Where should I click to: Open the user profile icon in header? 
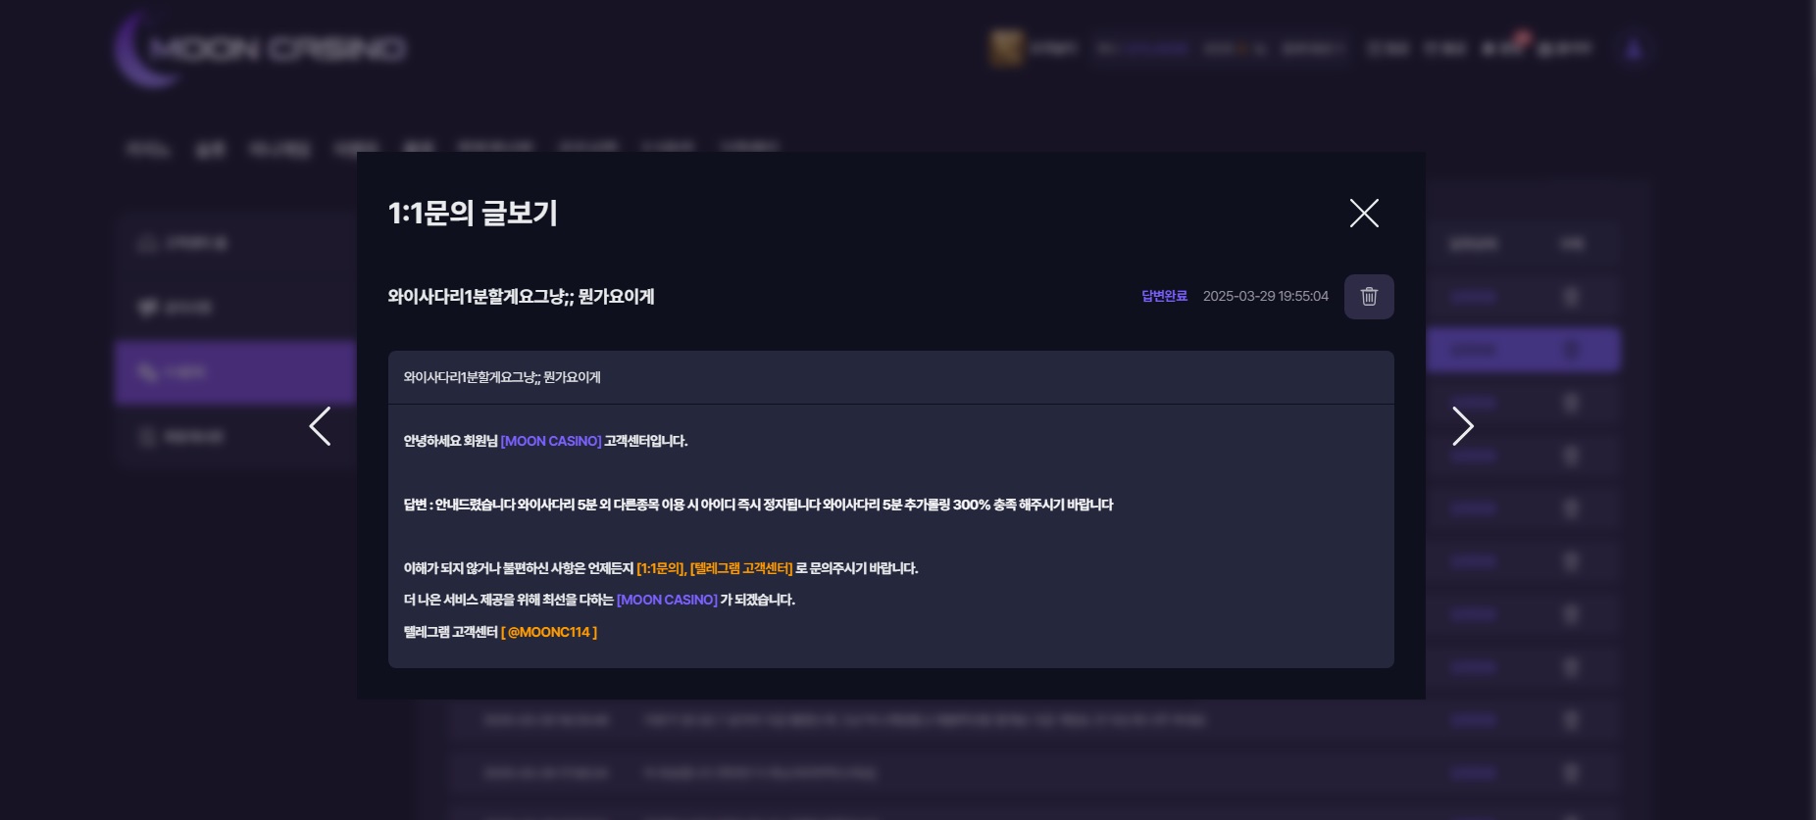tap(1633, 49)
